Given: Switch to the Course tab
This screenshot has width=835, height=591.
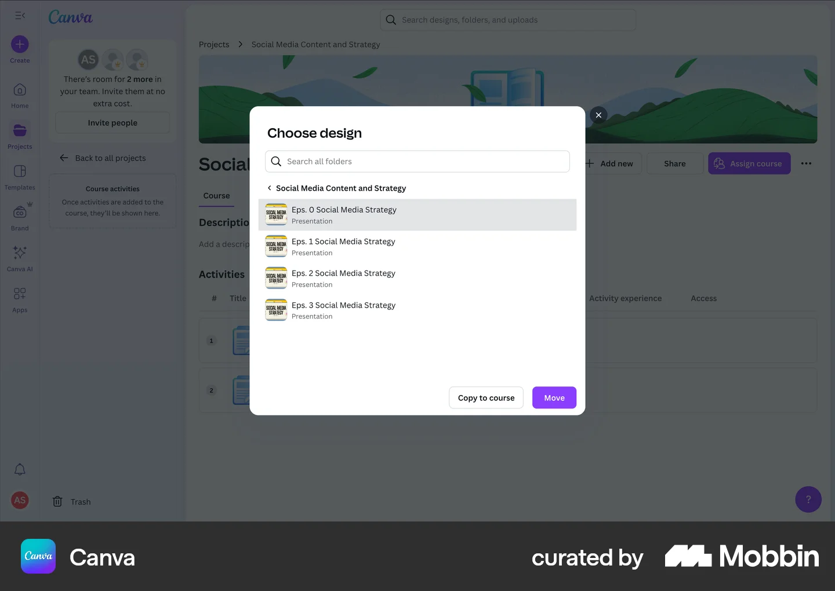Looking at the screenshot, I should [x=217, y=196].
